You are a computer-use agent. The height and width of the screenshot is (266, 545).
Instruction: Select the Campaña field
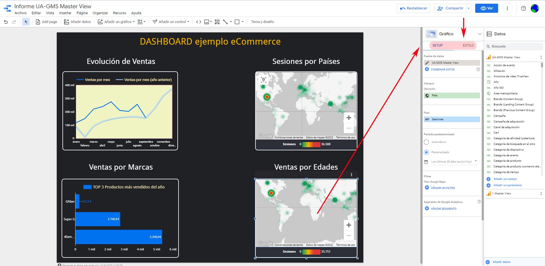499,116
